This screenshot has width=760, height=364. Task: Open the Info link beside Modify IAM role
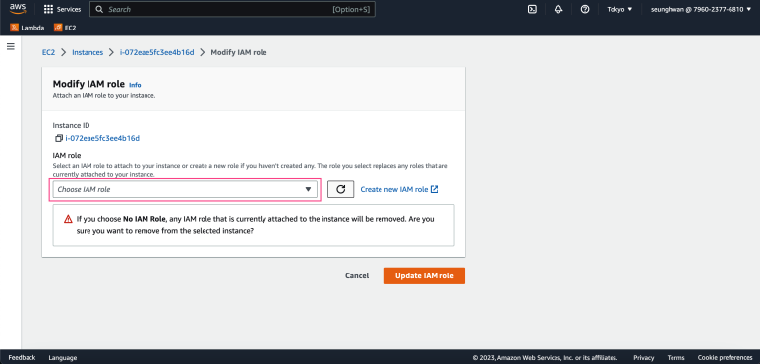[x=135, y=85]
